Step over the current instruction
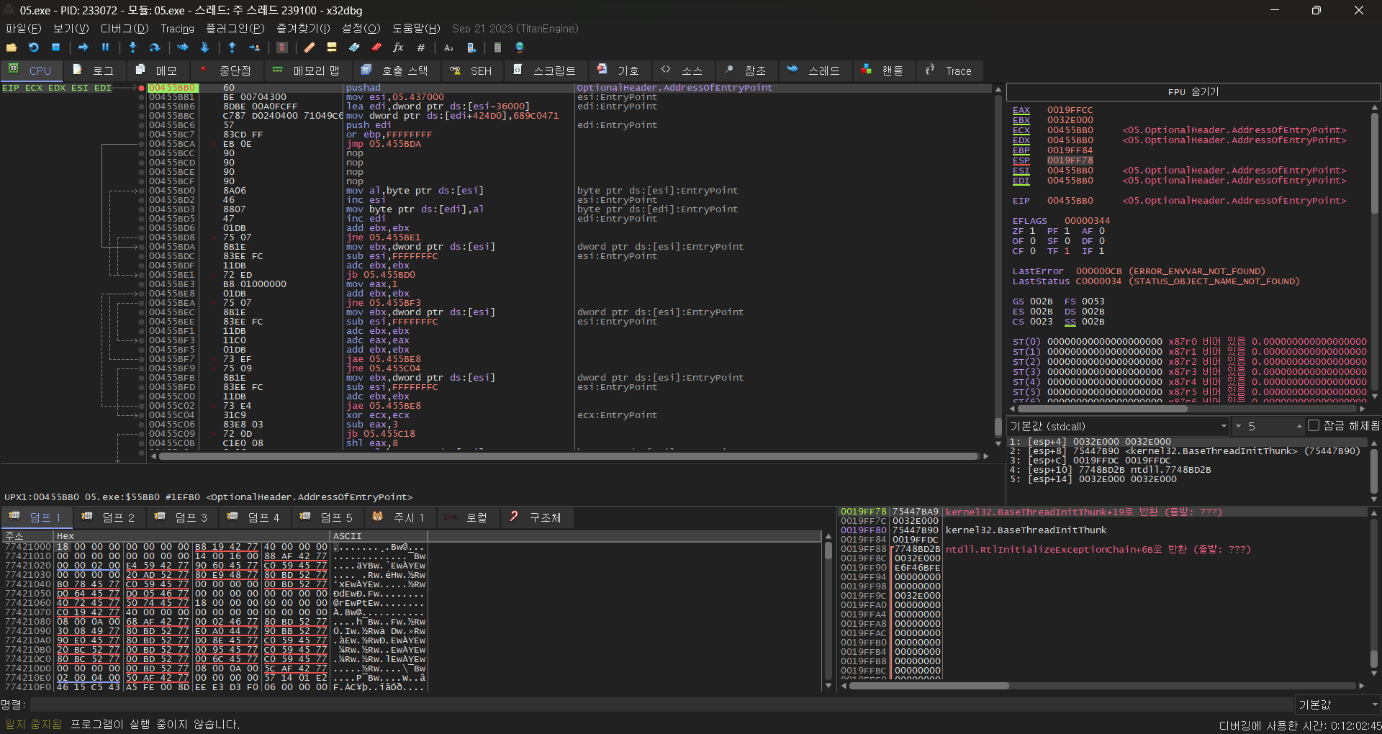 coord(154,47)
